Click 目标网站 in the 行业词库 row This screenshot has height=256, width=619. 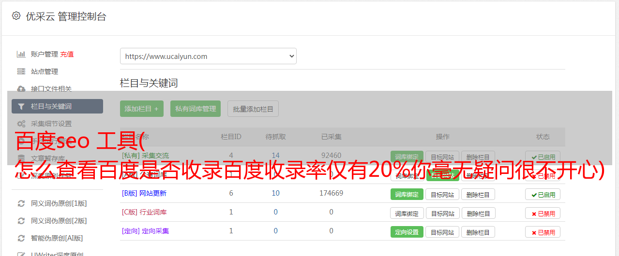click(442, 213)
